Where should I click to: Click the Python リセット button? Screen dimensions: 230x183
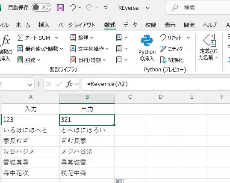(171, 38)
